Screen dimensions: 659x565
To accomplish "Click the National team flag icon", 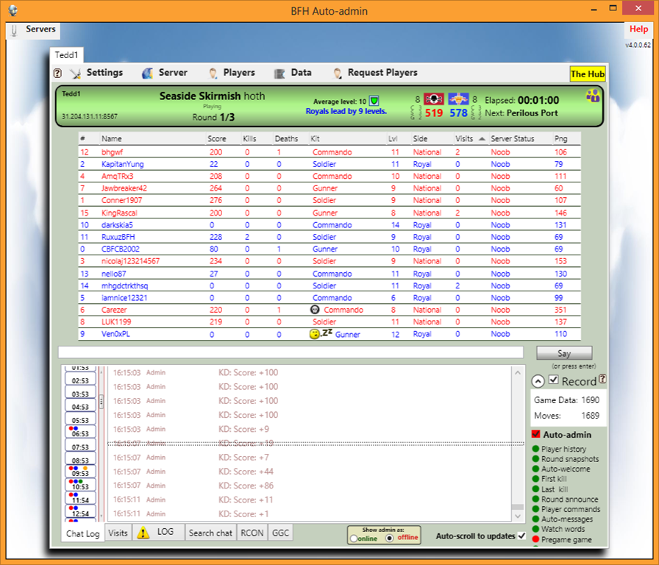I will [433, 99].
